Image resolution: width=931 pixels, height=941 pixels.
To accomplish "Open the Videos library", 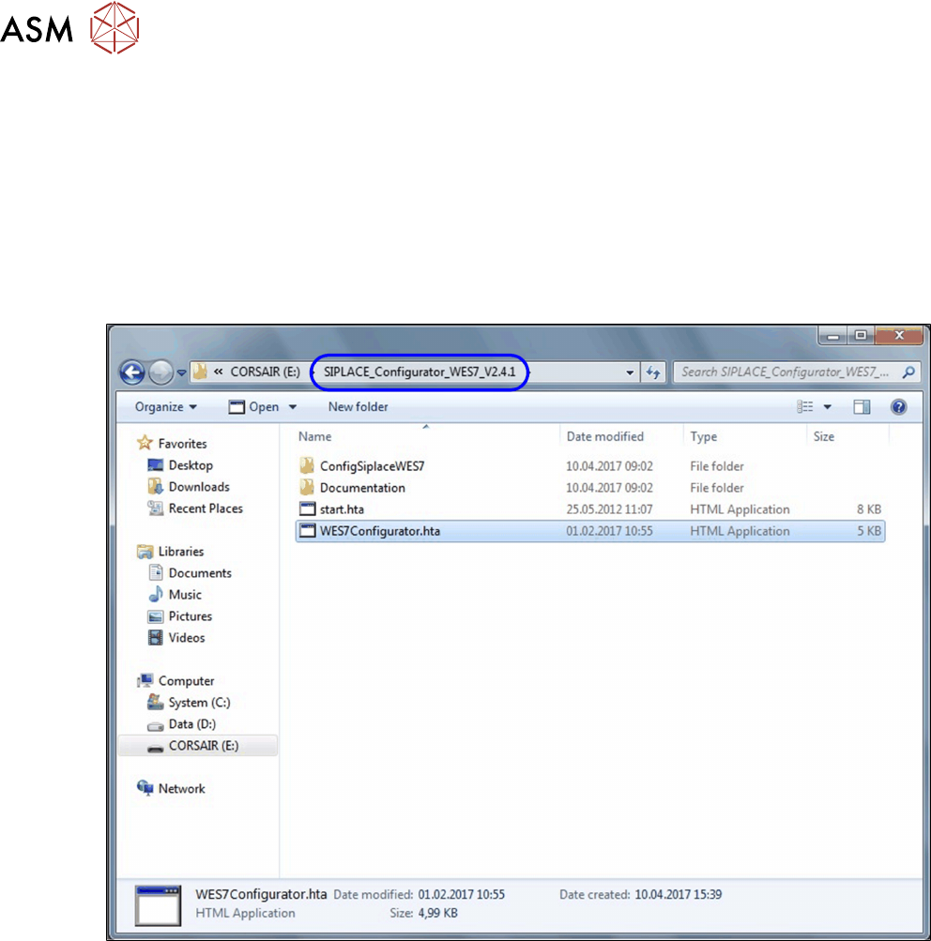I will 187,638.
